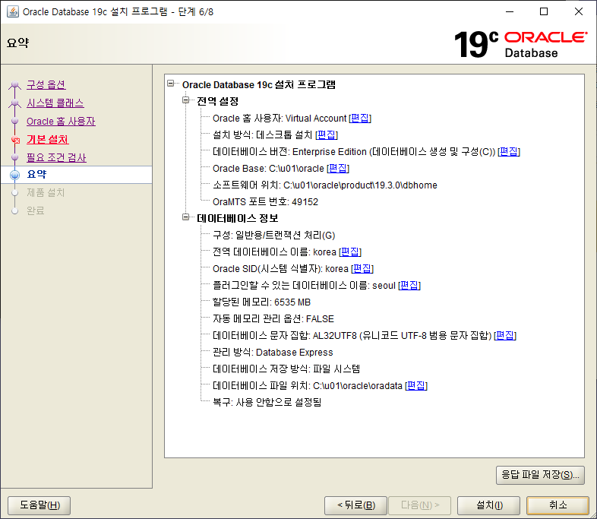Screen dimensions: 597x519
Task: Edit the 설치 방식 데스크톱 설치 setting
Action: [x=327, y=134]
